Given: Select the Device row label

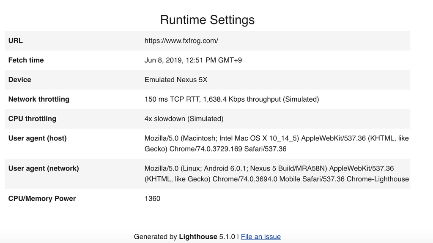Looking at the screenshot, I should tap(19, 80).
